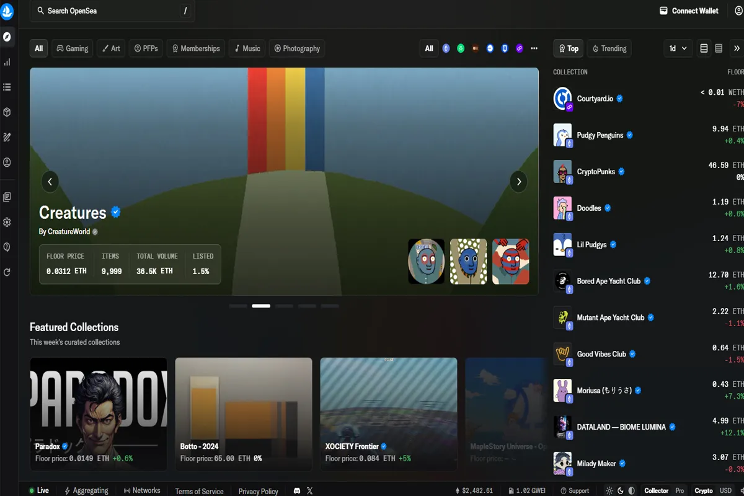Switch to Pro mode
Screen dimensions: 744x496
pyautogui.click(x=680, y=490)
